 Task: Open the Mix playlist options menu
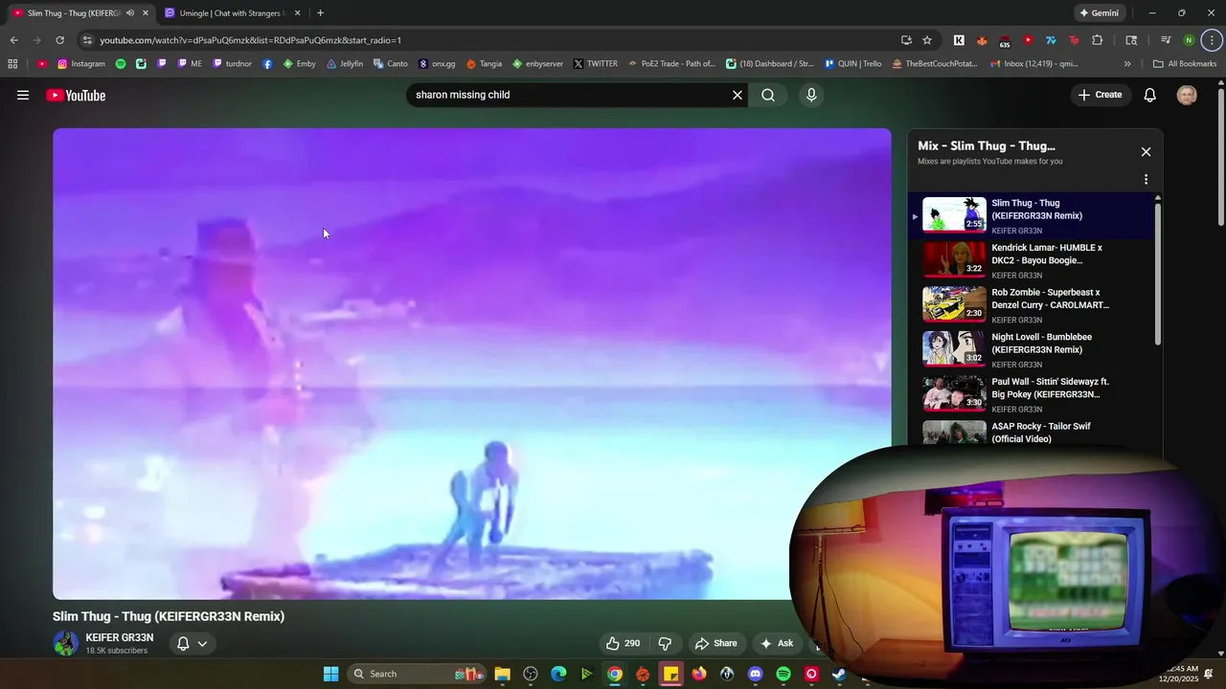[x=1146, y=179]
